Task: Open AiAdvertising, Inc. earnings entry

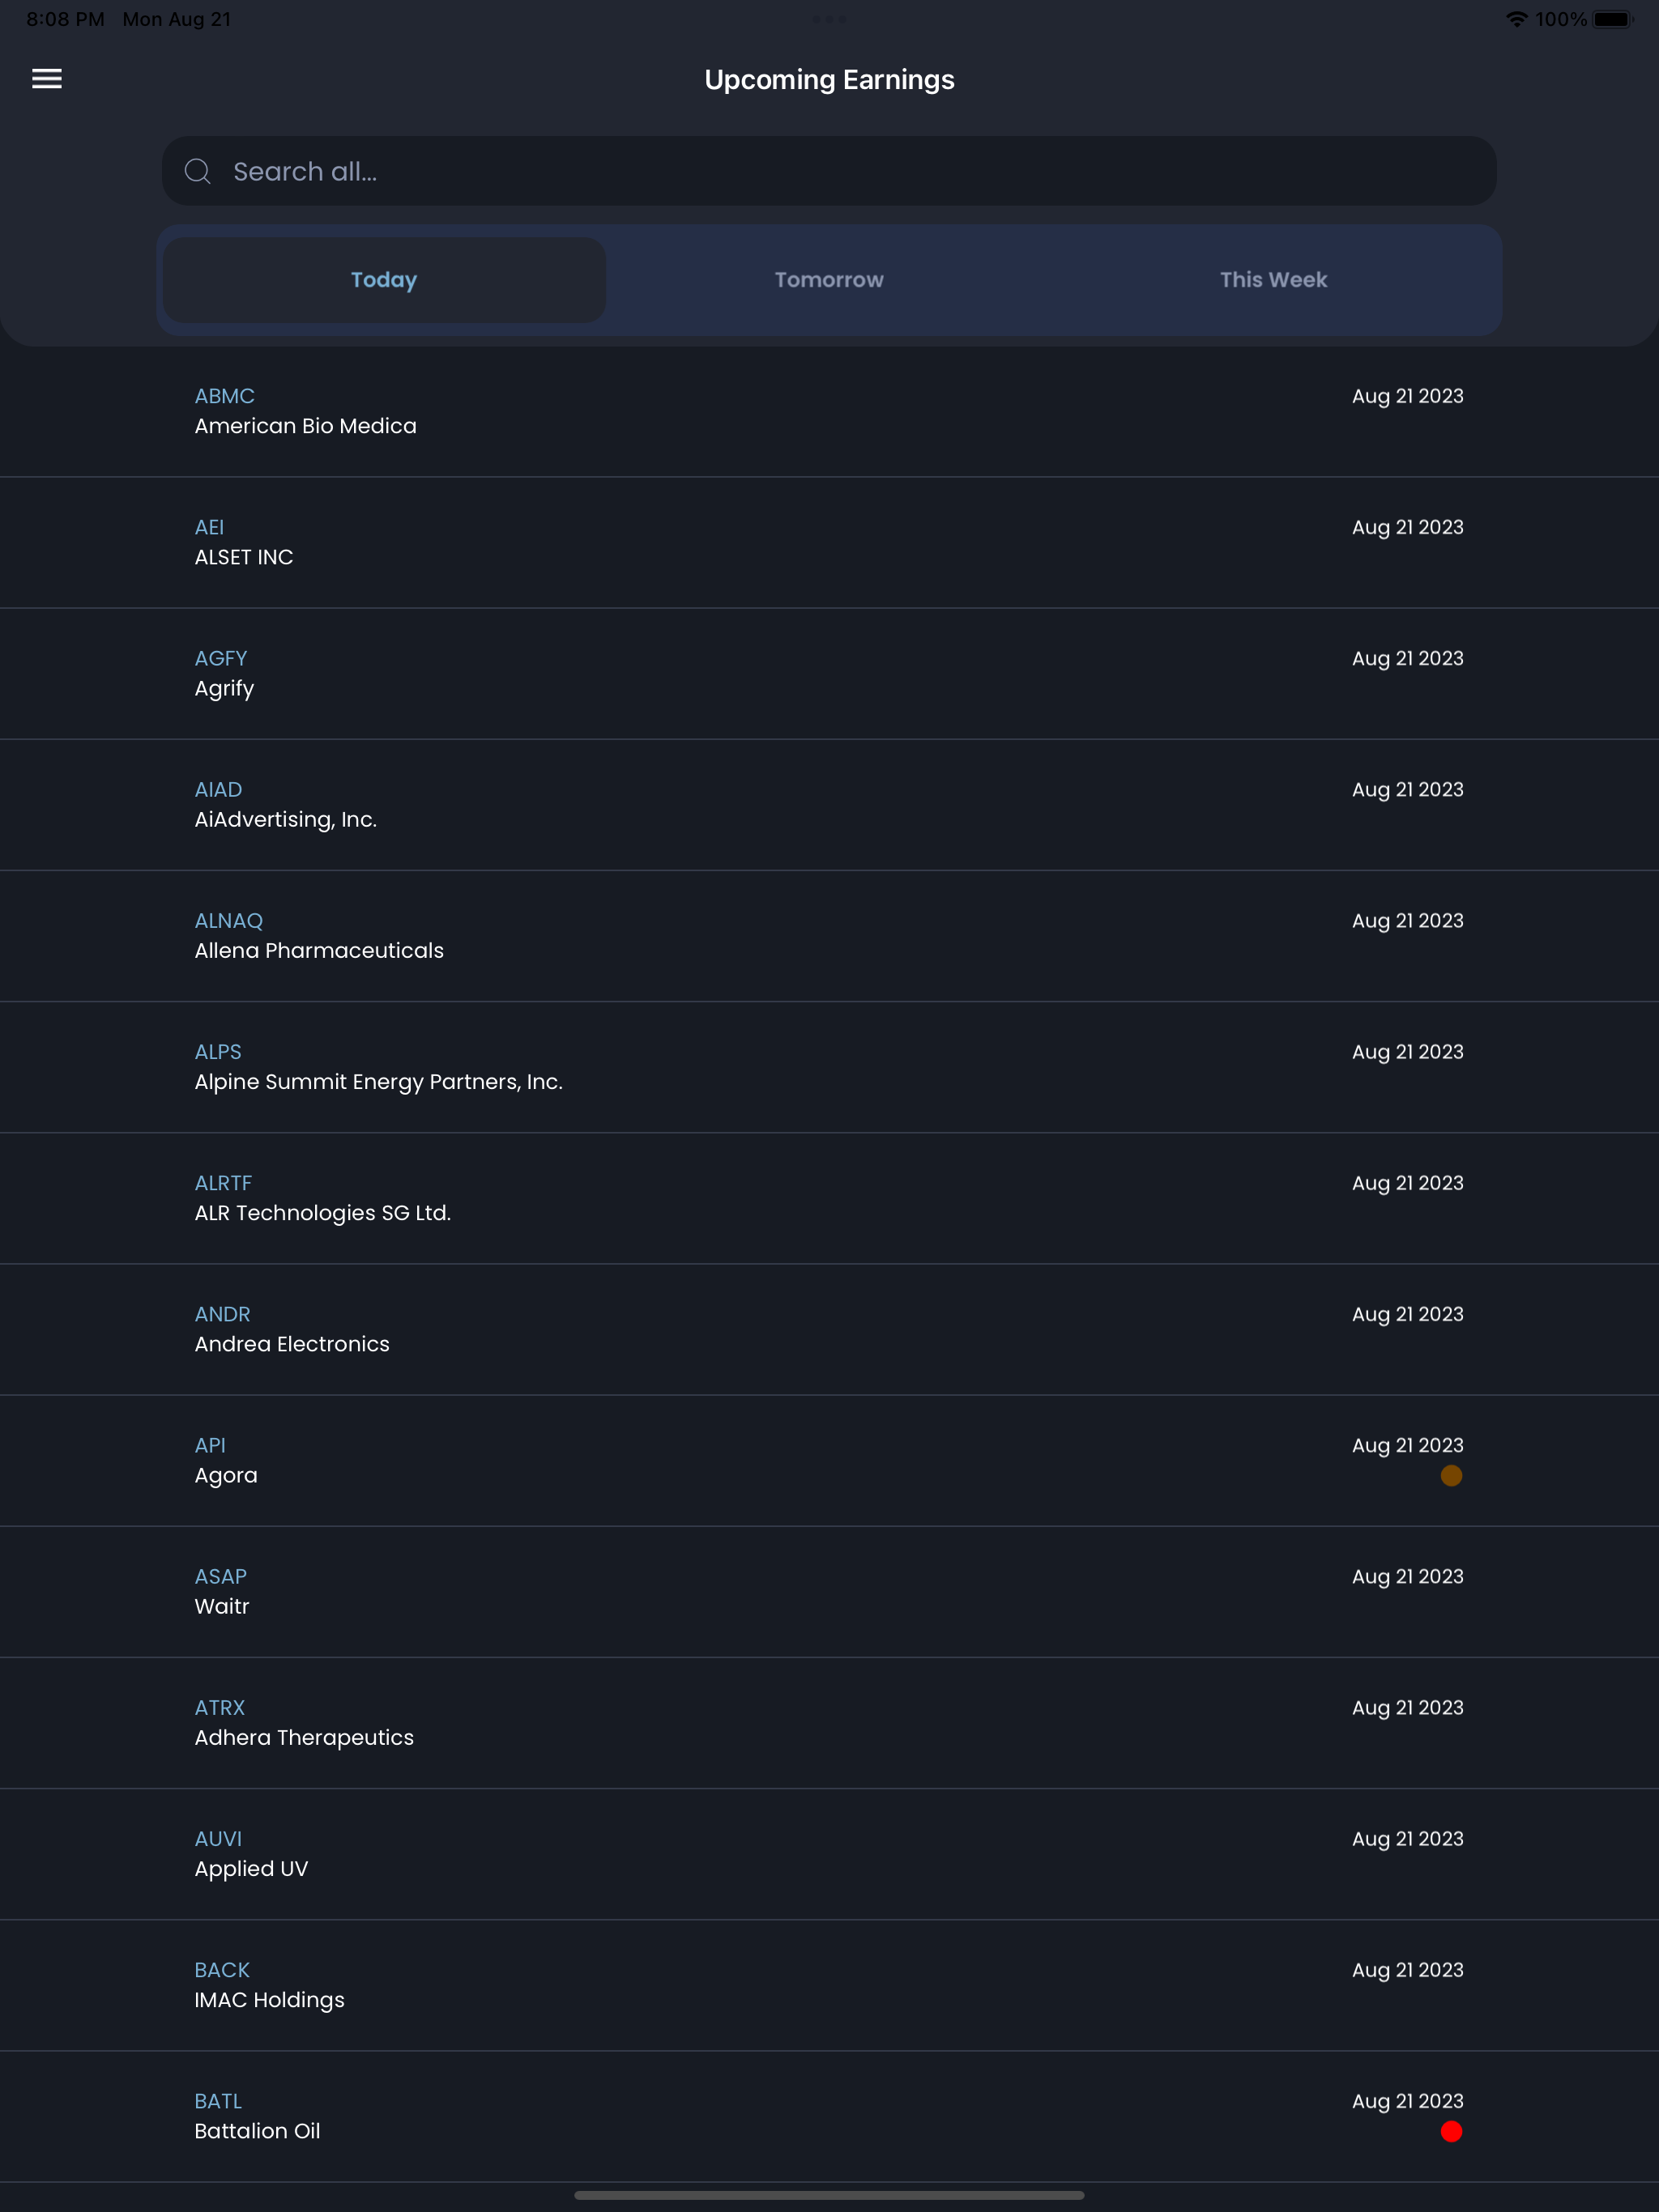Action: click(829, 804)
